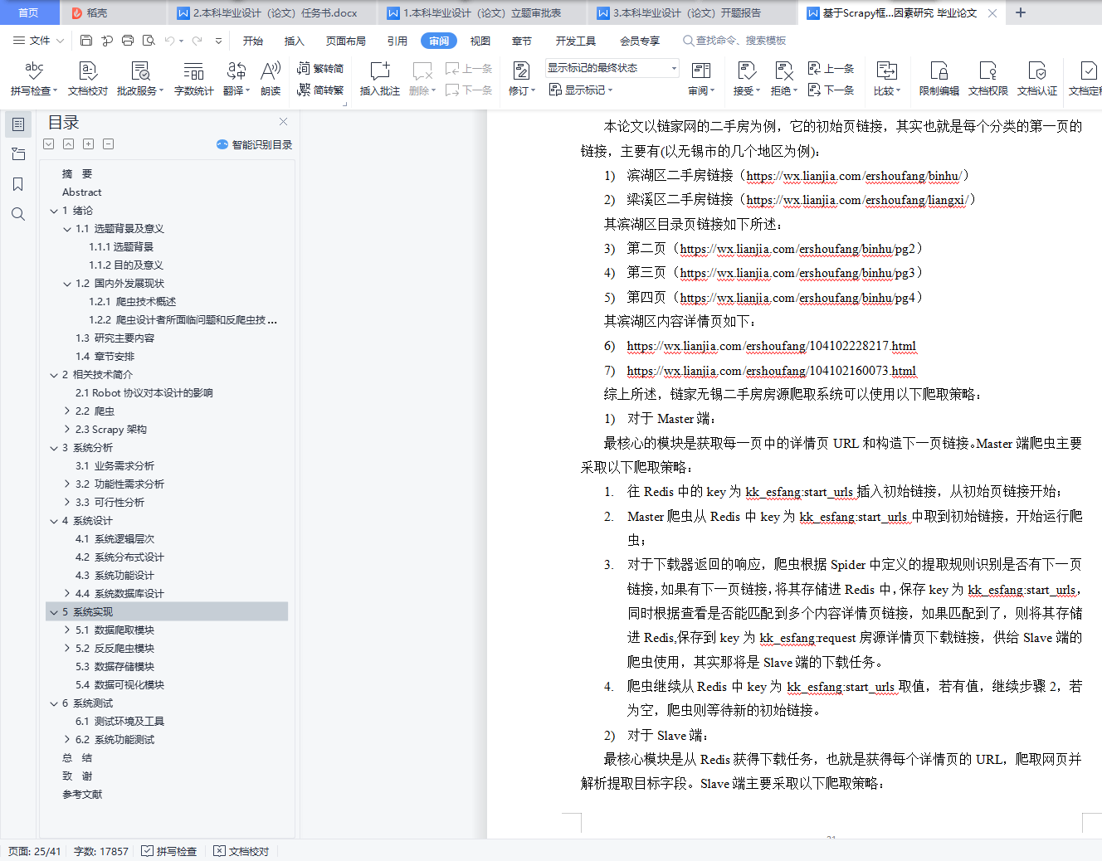Click the 修订 track changes icon
The height and width of the screenshot is (861, 1102).
coord(521,71)
